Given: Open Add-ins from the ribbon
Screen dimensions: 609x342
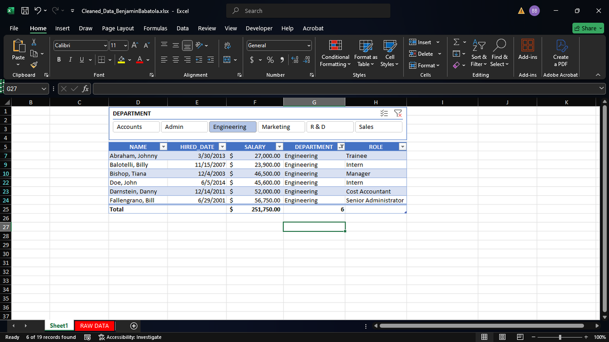Looking at the screenshot, I should coord(528,50).
